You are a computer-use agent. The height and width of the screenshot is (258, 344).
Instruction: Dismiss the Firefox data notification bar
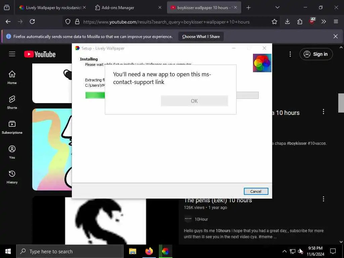(336, 36)
